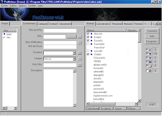
Task: Open the Langue dropdown showing francais
Action: [74, 59]
